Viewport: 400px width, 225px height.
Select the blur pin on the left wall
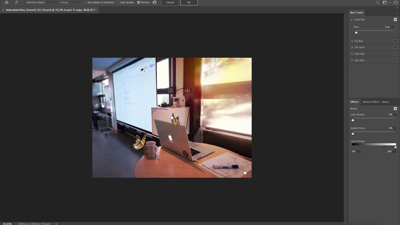click(103, 106)
